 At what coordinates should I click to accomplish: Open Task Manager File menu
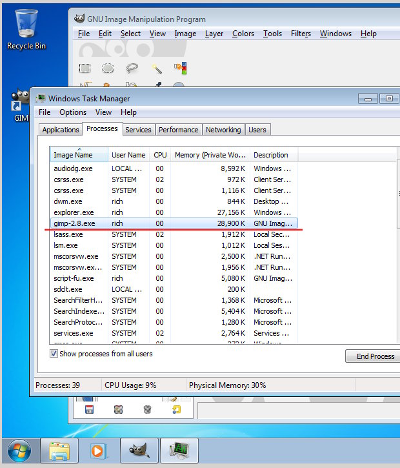[45, 112]
